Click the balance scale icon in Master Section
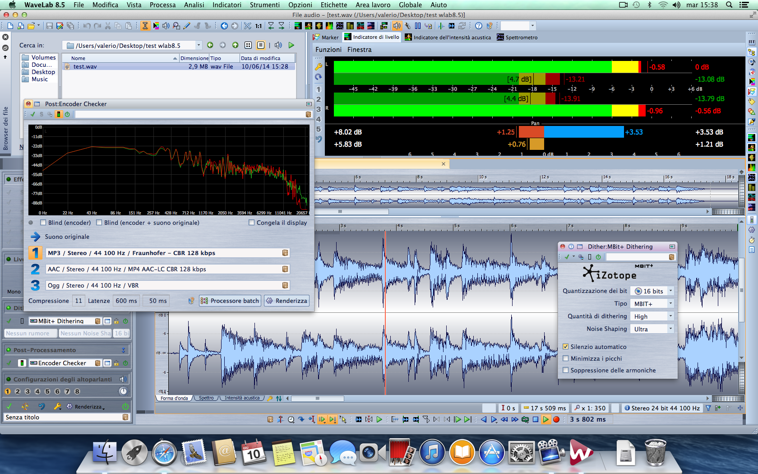Viewport: 758px width, 474px height. (x=25, y=406)
